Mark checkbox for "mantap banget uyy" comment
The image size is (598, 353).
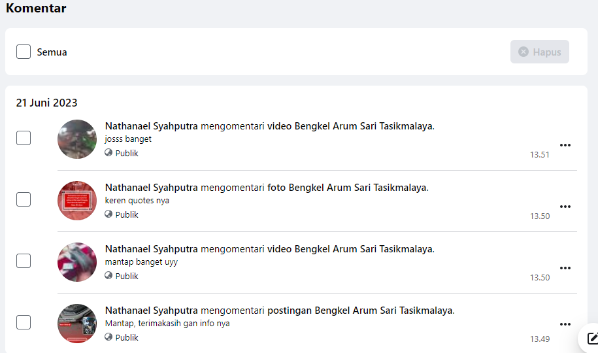coord(24,261)
